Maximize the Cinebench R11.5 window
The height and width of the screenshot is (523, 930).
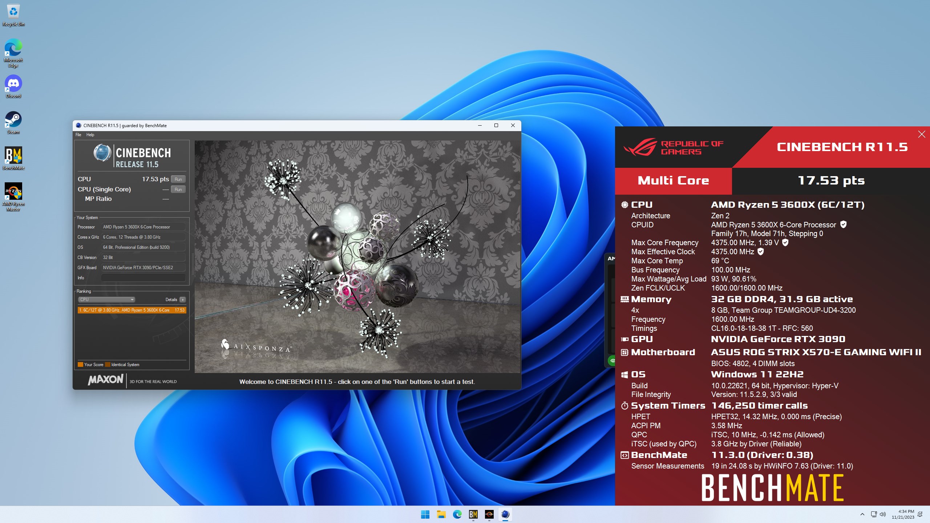point(496,125)
